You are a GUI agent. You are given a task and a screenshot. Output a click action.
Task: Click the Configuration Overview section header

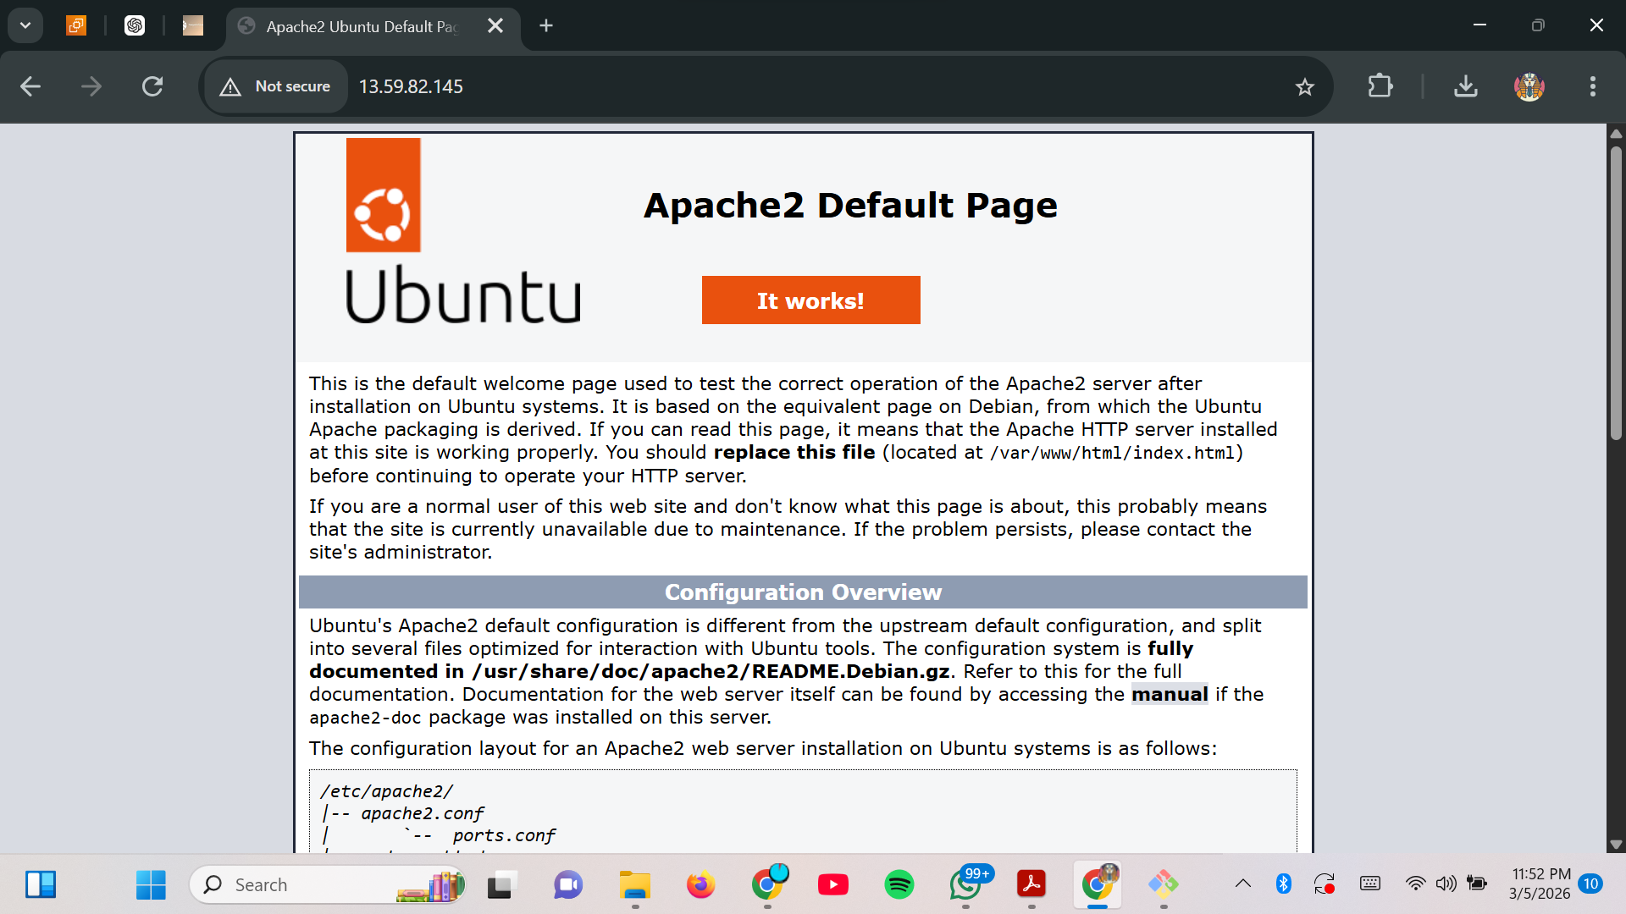coord(803,592)
